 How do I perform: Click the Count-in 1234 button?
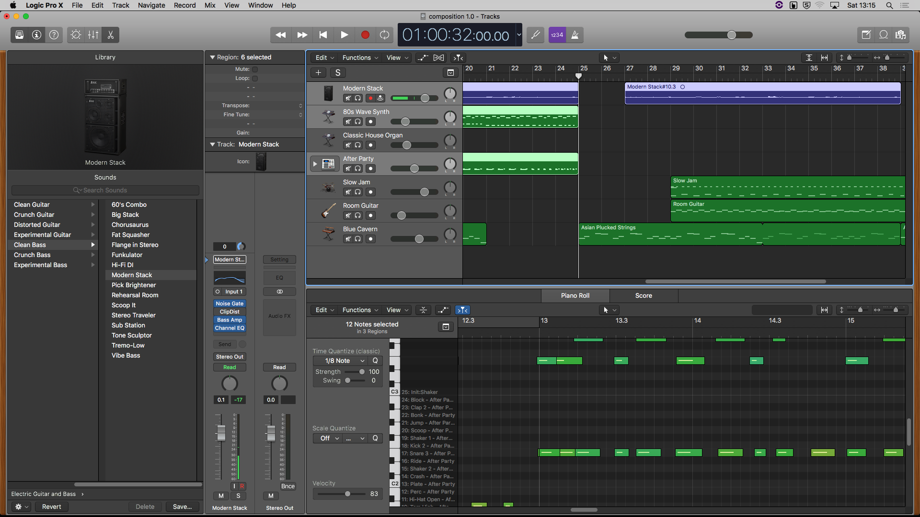pos(557,35)
